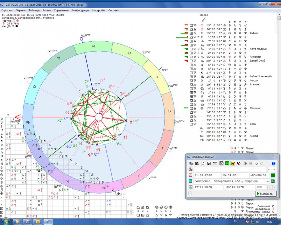Click the Copy icon in Исходные данные
This screenshot has height=225, width=281.
click(x=191, y=163)
